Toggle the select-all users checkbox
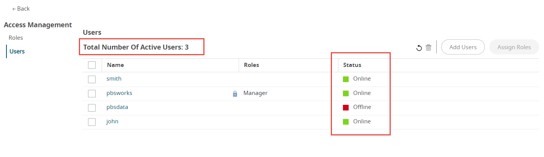 pyautogui.click(x=92, y=65)
